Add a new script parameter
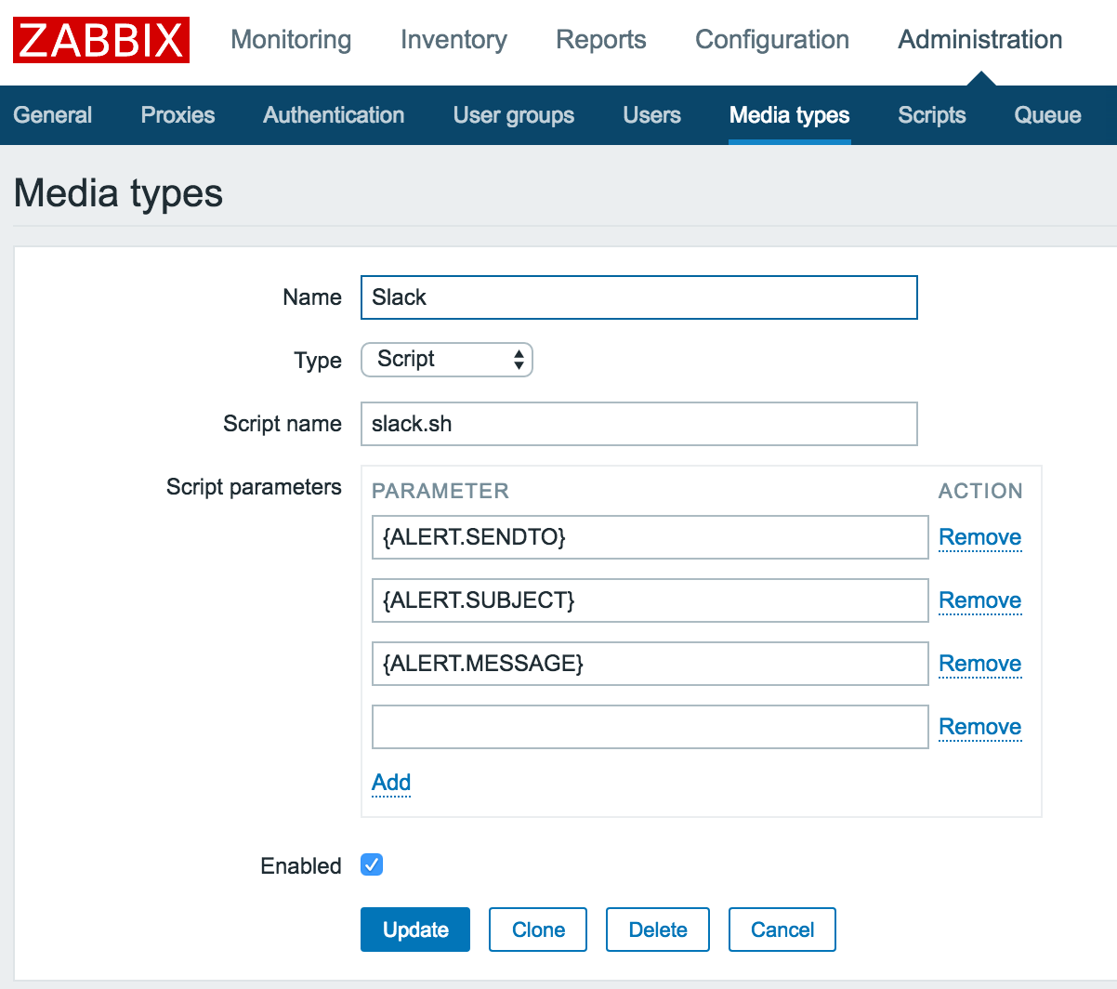This screenshot has width=1117, height=989. (x=391, y=783)
